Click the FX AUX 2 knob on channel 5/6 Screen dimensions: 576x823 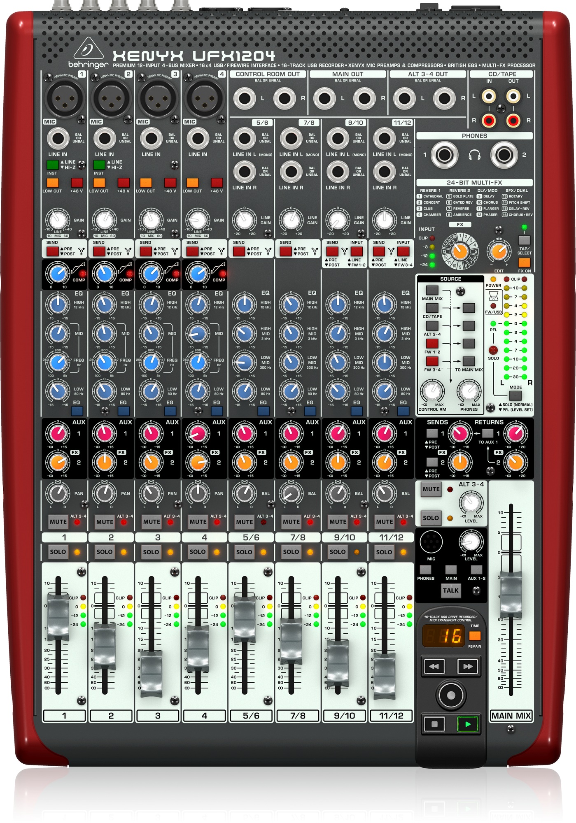tap(245, 462)
